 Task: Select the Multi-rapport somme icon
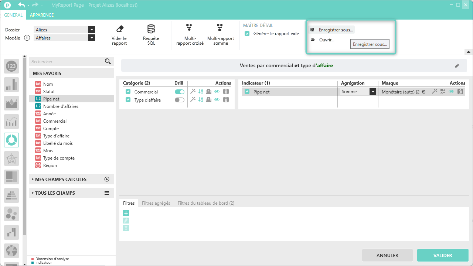(220, 28)
